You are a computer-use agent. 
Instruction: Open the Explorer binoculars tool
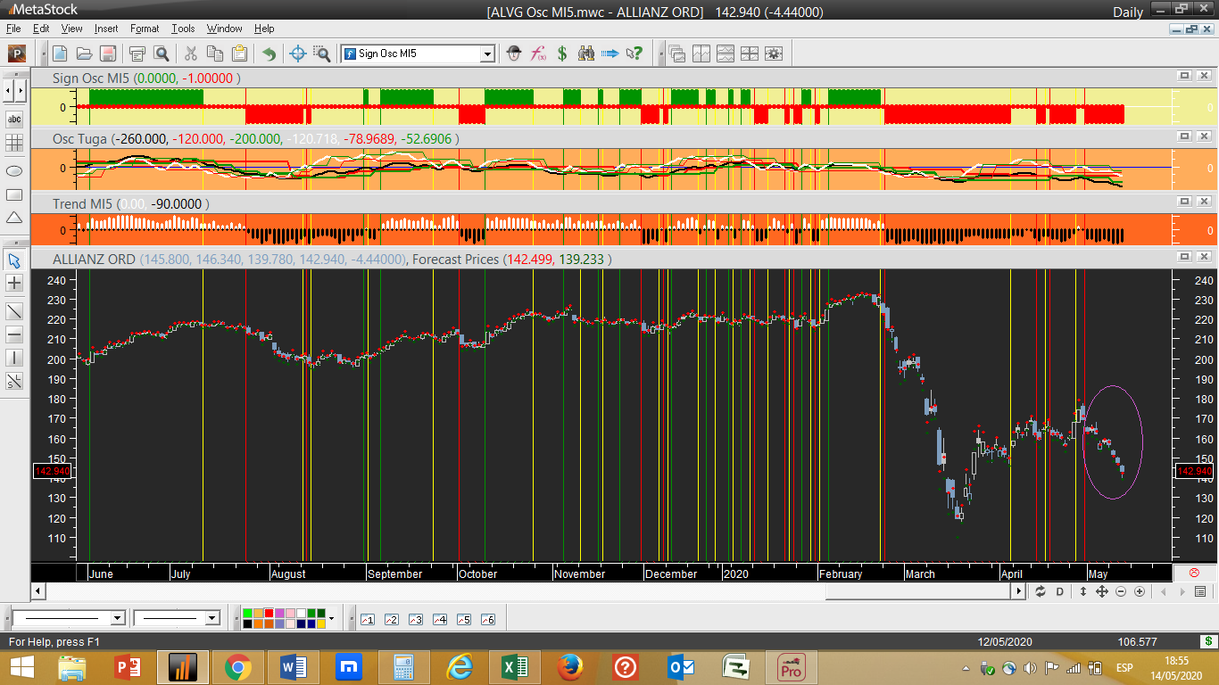coord(586,54)
